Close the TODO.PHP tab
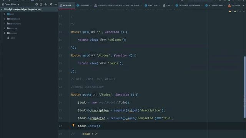Image resolution: width=246 pixels, height=138 pixels. (159, 5)
